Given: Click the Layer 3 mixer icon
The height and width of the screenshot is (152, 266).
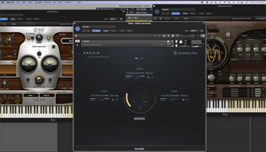Looking at the screenshot, I should [x=183, y=100].
